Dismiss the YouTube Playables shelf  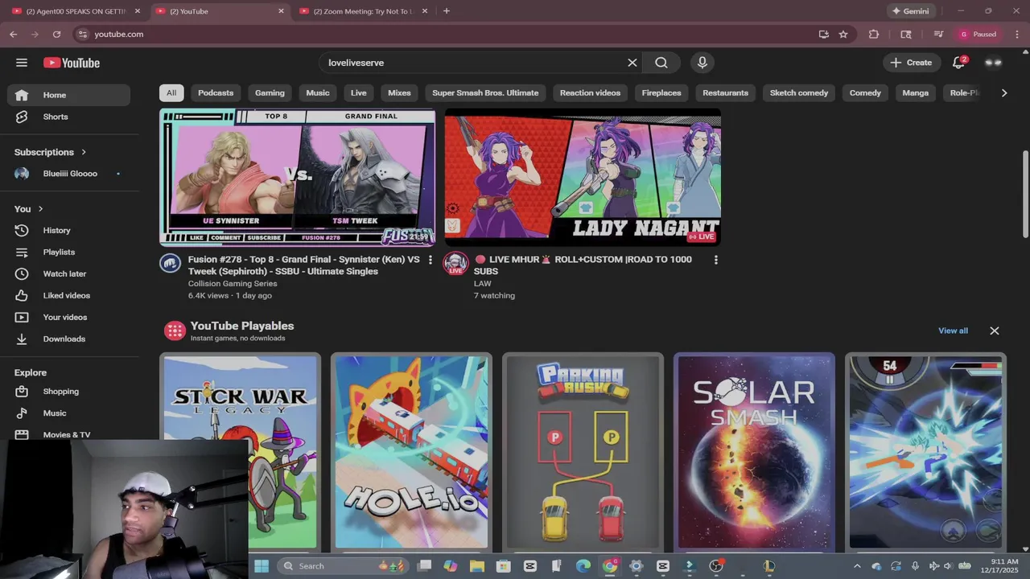(x=995, y=331)
